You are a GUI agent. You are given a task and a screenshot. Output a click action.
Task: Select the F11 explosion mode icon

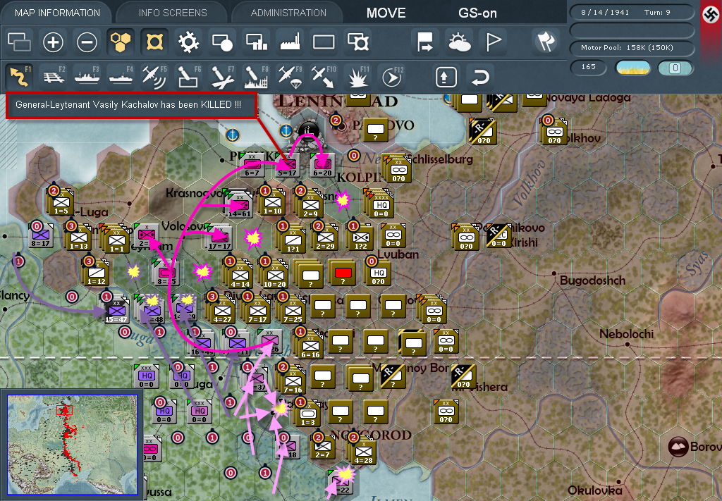click(357, 76)
